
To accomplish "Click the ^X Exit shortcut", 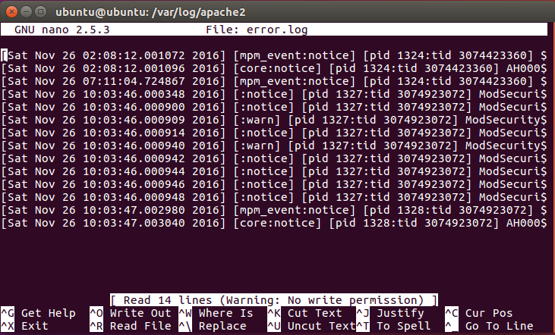I will tap(24, 326).
